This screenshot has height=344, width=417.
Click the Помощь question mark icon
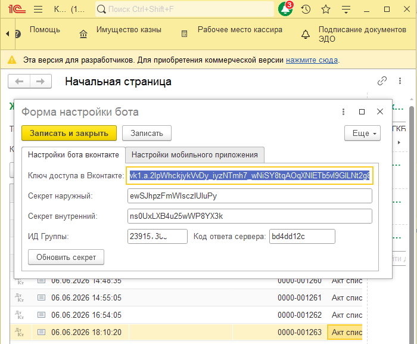(x=18, y=34)
